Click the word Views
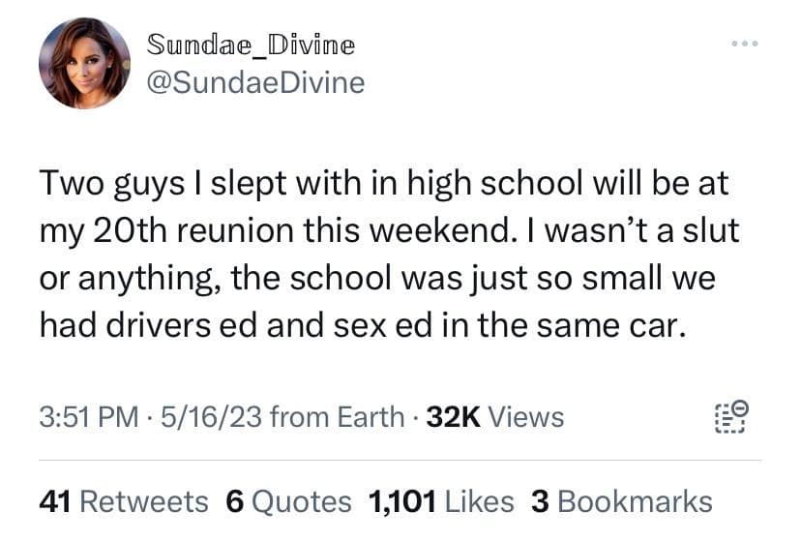This screenshot has height=542, width=801. 526,417
